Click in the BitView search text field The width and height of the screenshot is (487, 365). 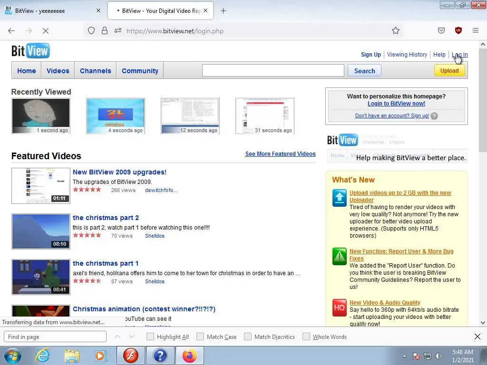273,70
